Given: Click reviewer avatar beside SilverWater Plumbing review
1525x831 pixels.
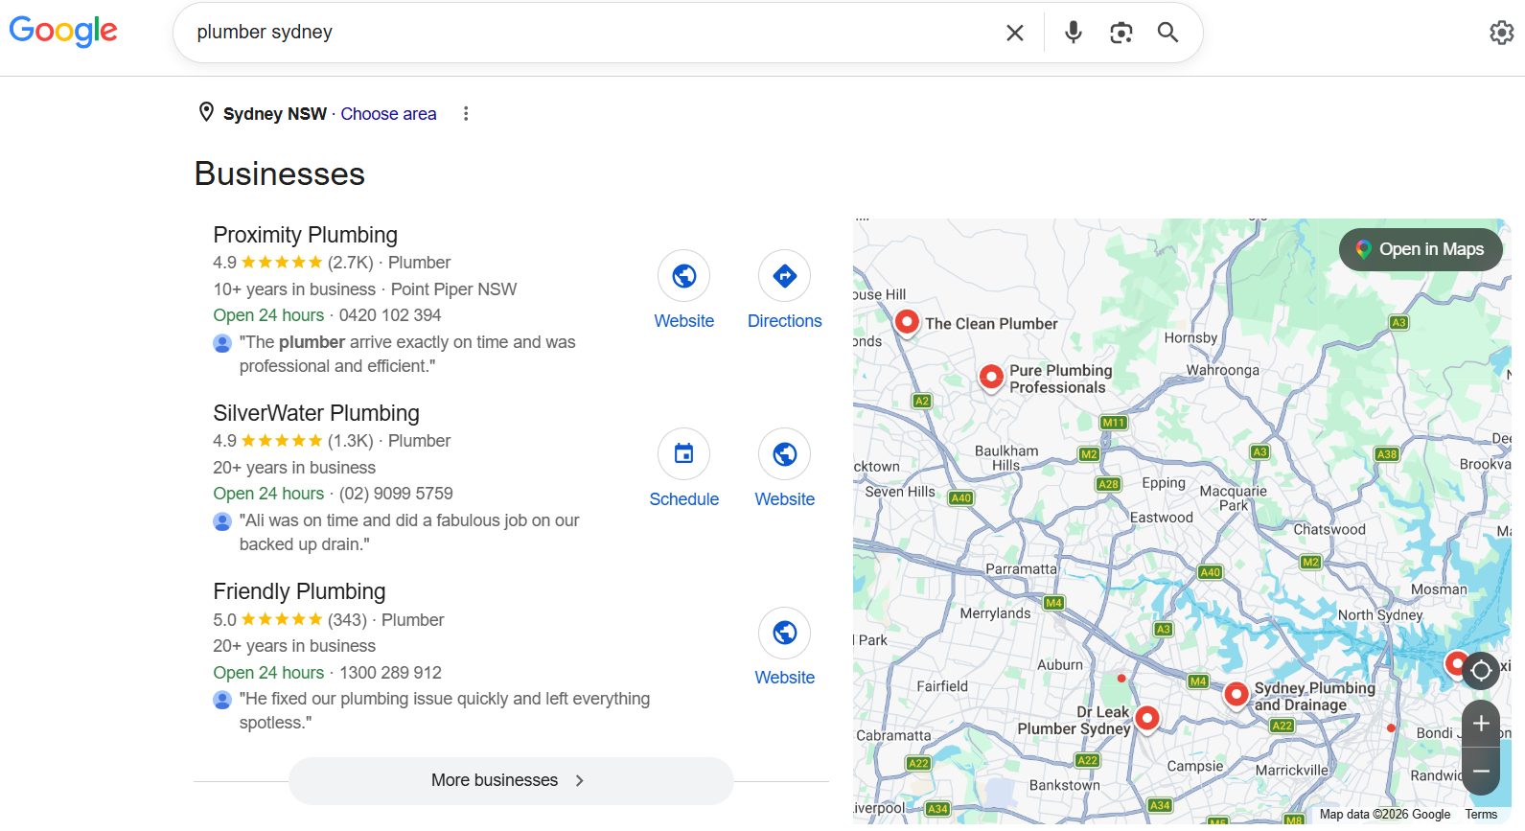Looking at the screenshot, I should pos(222,521).
